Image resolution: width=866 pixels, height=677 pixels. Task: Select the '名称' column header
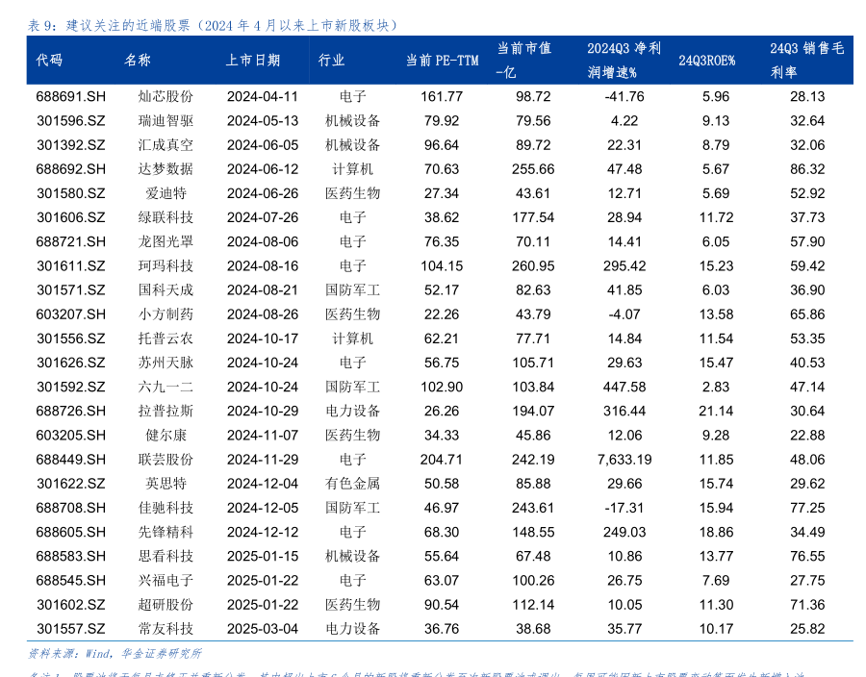138,61
